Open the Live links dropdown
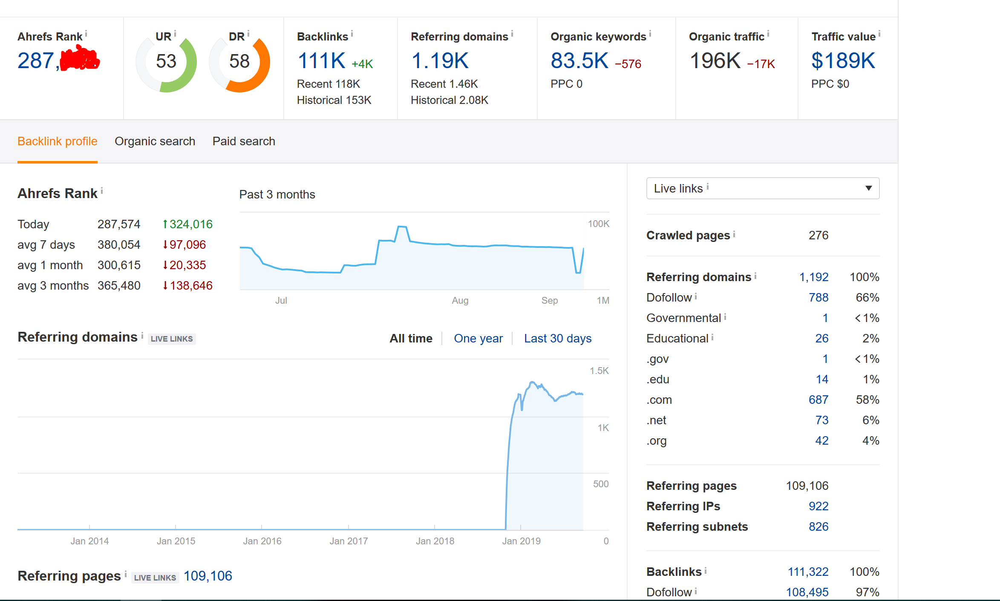 click(x=763, y=188)
